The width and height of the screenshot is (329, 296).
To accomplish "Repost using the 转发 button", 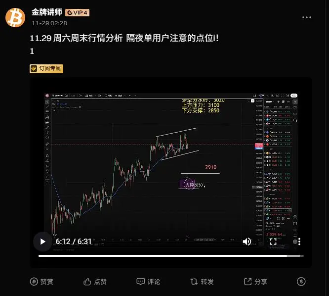I will tap(202, 282).
